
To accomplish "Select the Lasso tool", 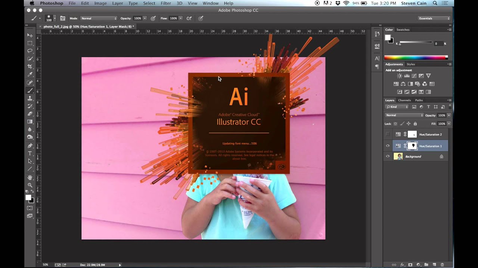I will tap(30, 51).
